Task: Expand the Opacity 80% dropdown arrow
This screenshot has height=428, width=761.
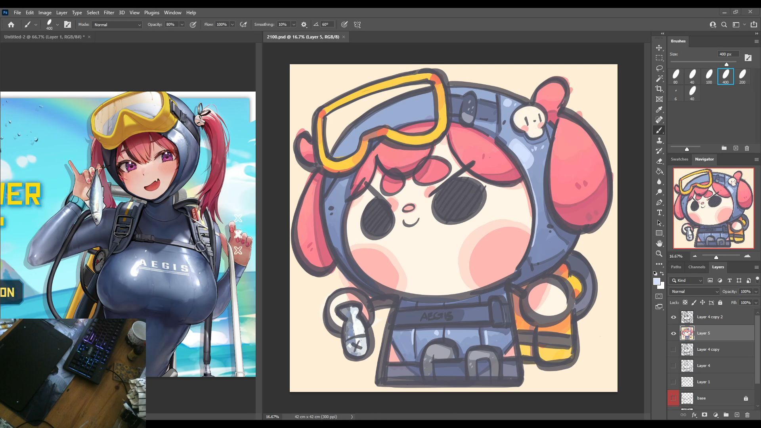Action: [x=182, y=25]
